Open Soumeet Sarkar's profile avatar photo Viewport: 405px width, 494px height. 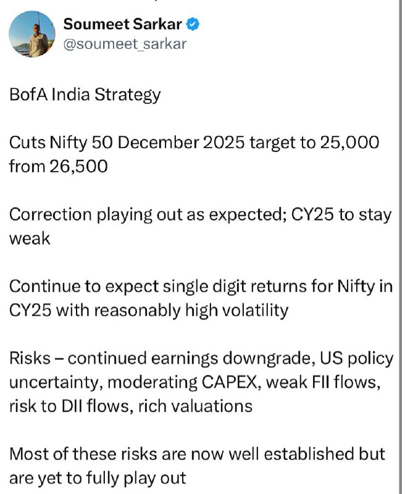[x=32, y=34]
